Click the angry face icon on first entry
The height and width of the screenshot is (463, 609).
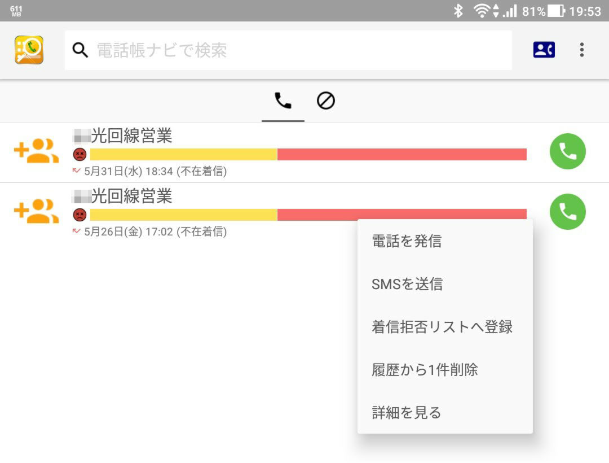[80, 154]
